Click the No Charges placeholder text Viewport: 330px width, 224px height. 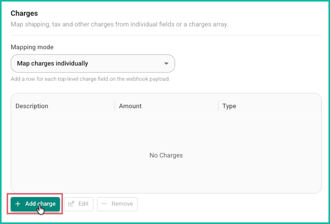(166, 155)
